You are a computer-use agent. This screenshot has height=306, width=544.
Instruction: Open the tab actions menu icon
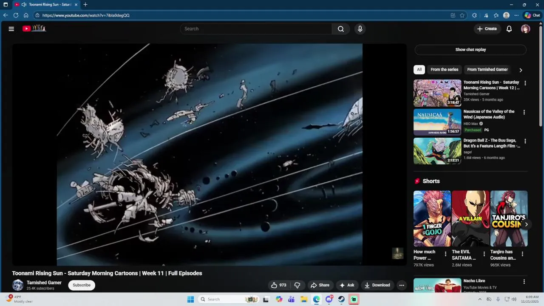6,5
